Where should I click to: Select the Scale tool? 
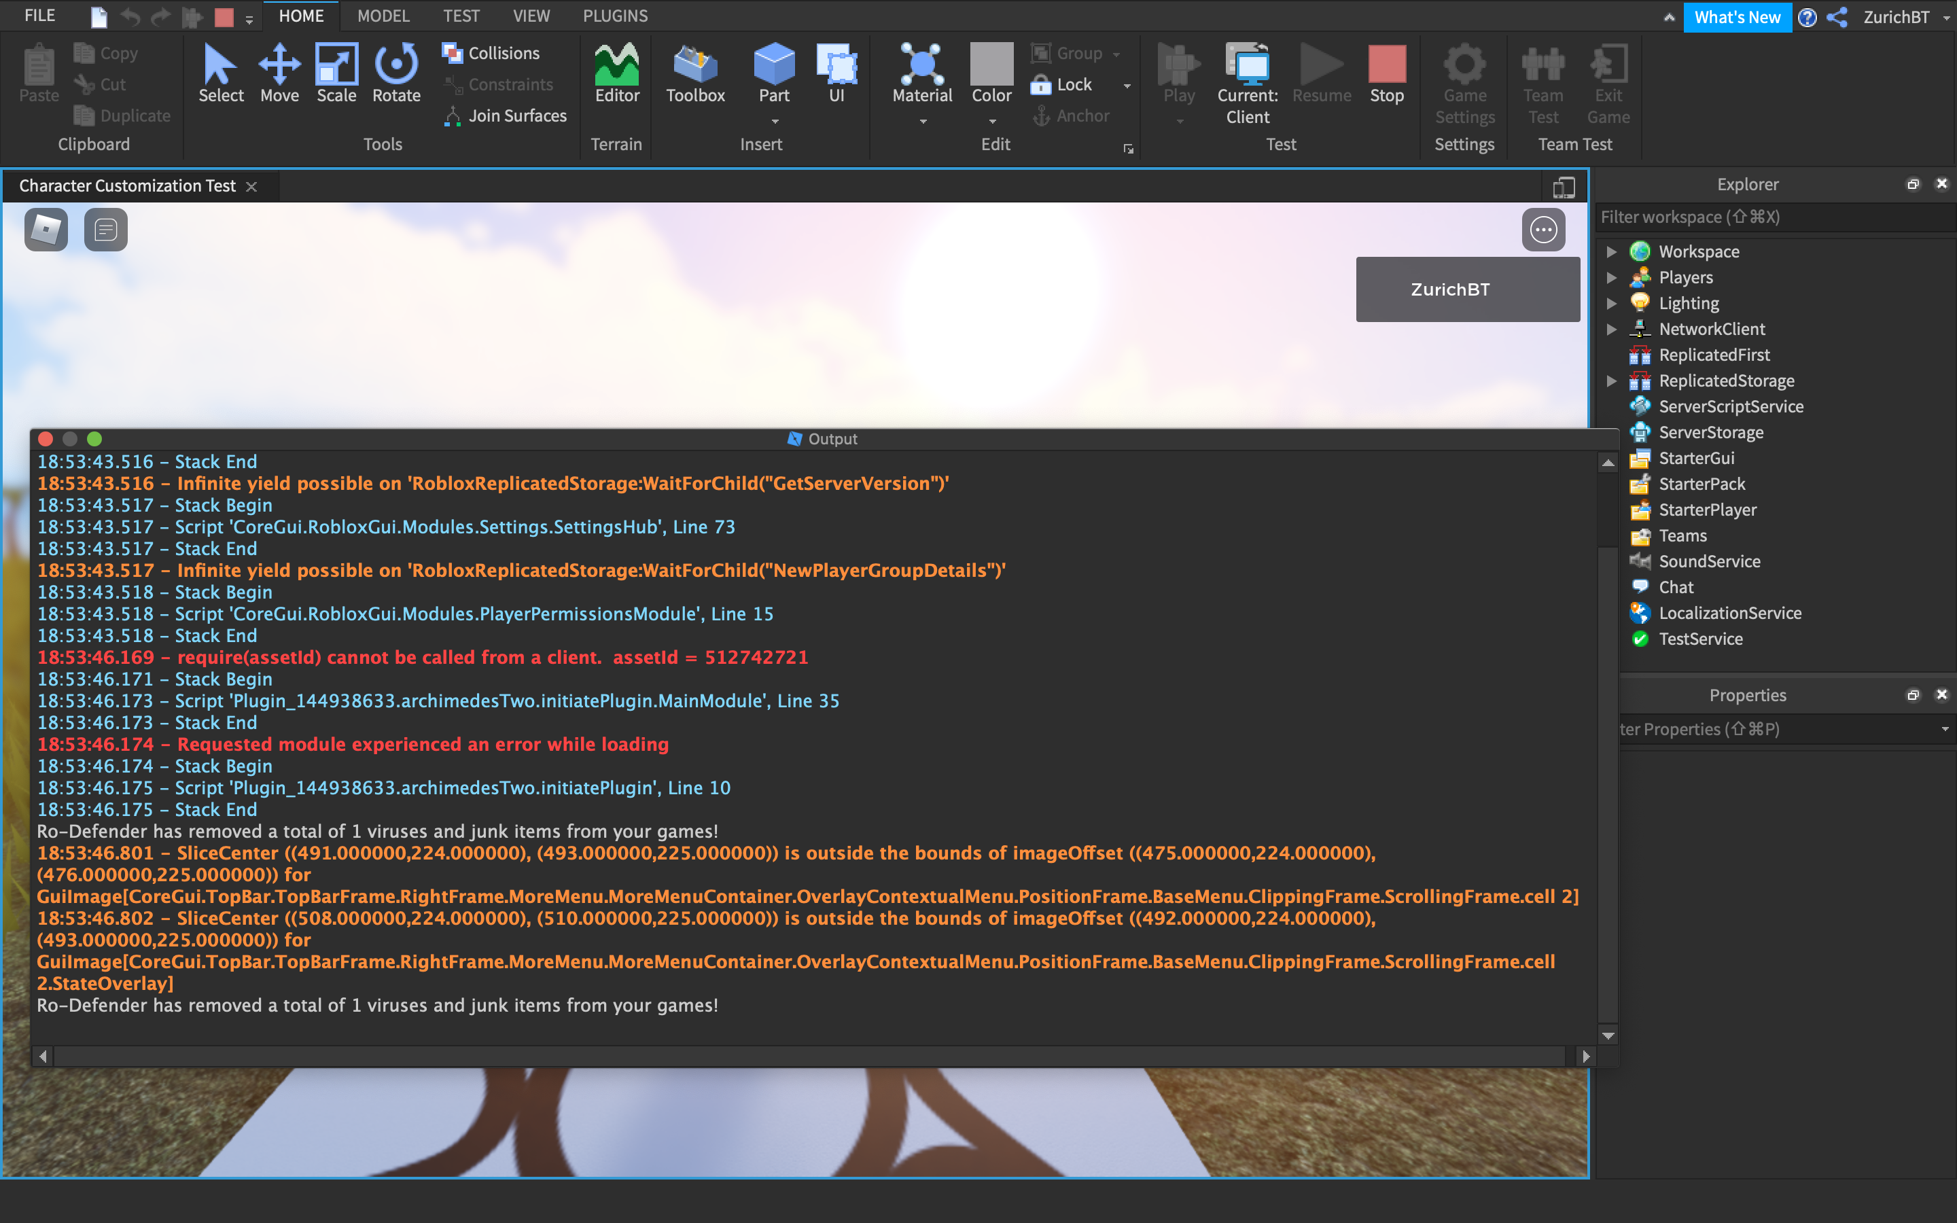(x=336, y=73)
